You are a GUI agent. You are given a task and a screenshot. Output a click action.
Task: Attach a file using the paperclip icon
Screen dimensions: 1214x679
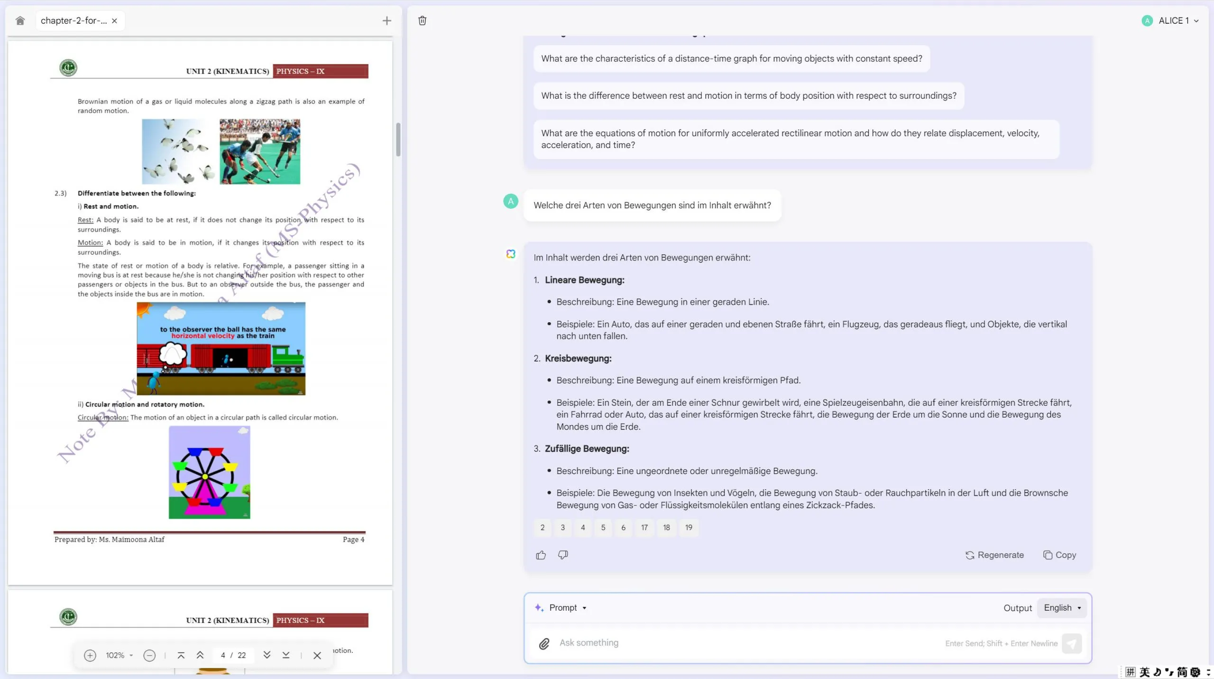(544, 643)
